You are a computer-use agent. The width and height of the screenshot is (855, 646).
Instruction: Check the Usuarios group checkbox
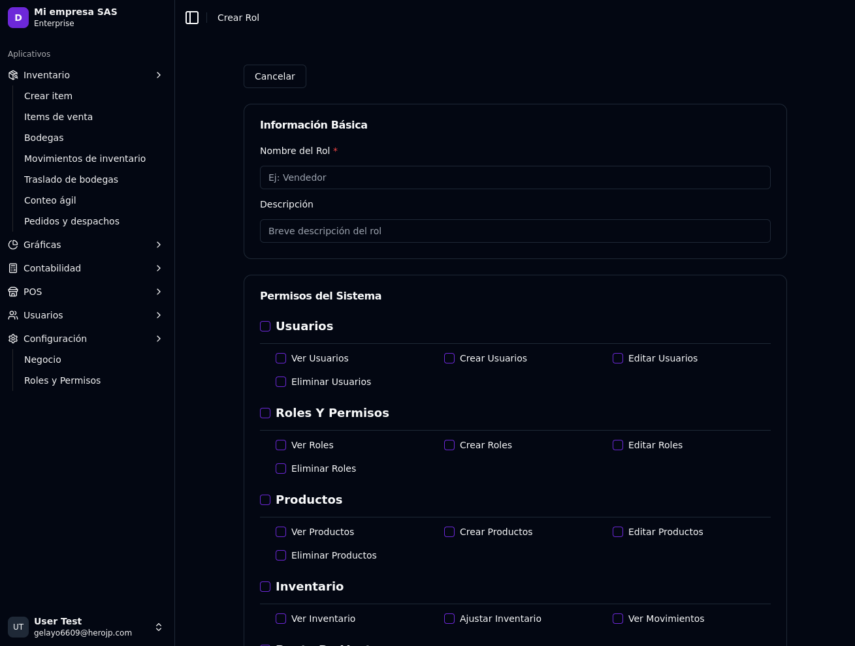265,326
